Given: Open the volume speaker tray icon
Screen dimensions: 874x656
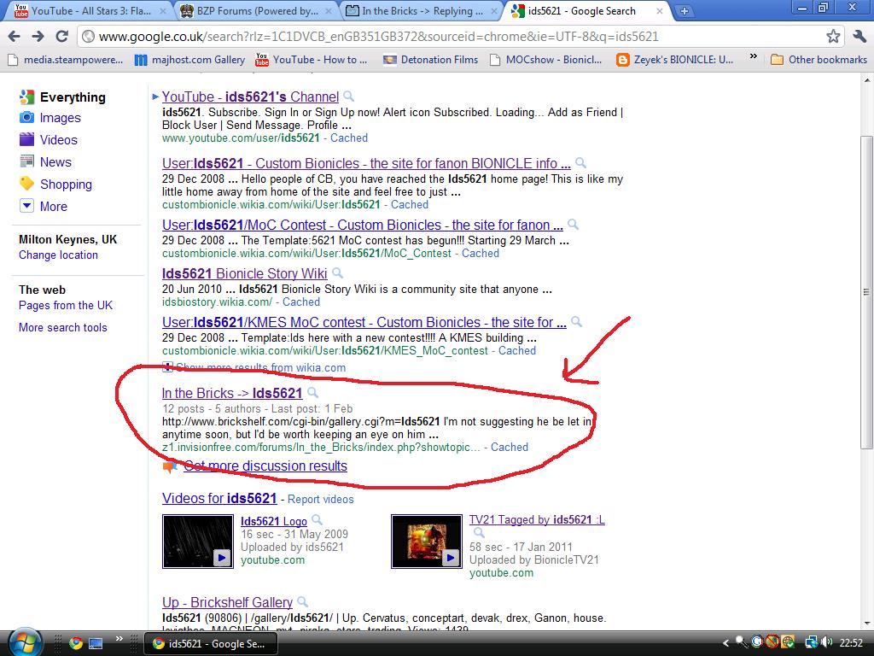Looking at the screenshot, I should [x=826, y=642].
